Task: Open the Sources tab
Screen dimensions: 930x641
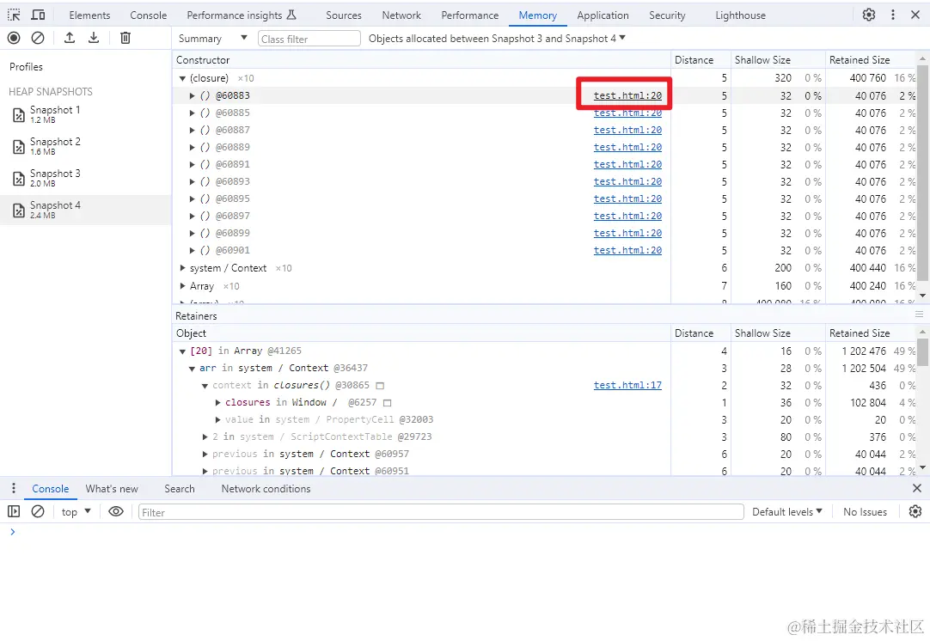Action: click(x=344, y=15)
